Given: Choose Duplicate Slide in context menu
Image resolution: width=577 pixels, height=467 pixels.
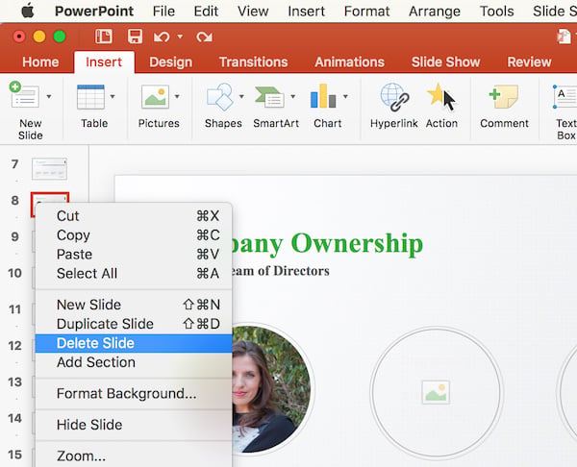Looking at the screenshot, I should (x=134, y=324).
